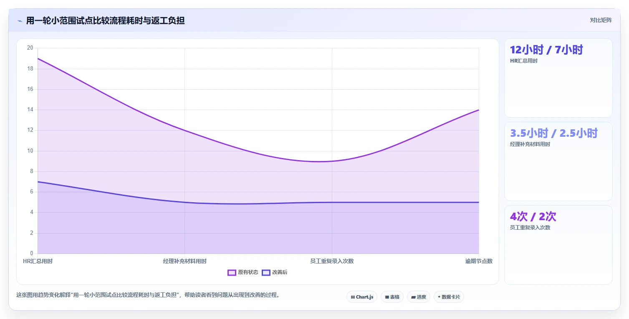This screenshot has width=629, height=319.
Task: Select the 数据卡片 tag chip
Action: click(x=449, y=297)
